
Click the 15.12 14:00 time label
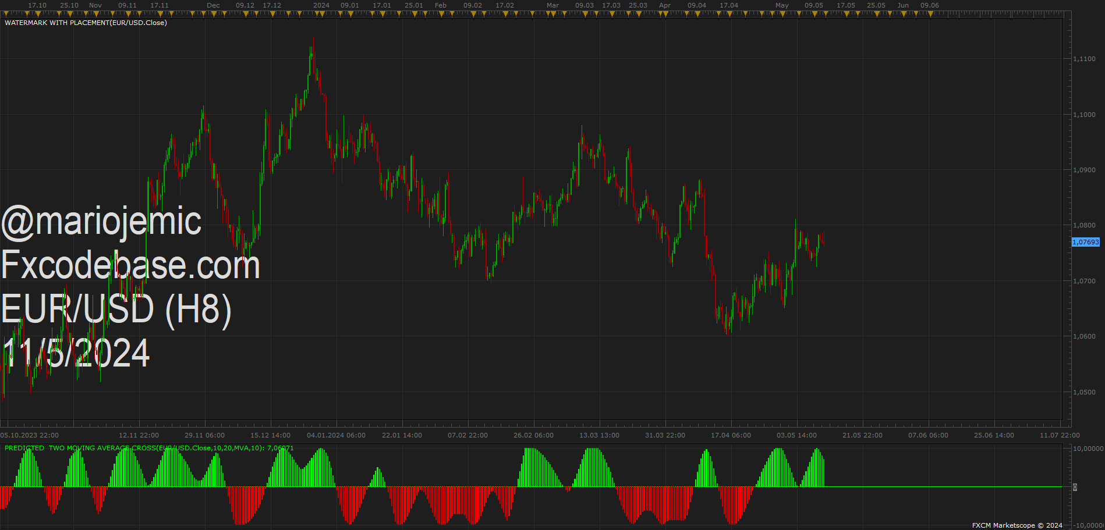[270, 435]
